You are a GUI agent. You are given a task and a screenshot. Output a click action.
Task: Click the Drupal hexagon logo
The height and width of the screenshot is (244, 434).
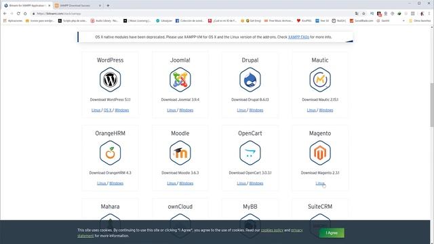(x=250, y=80)
